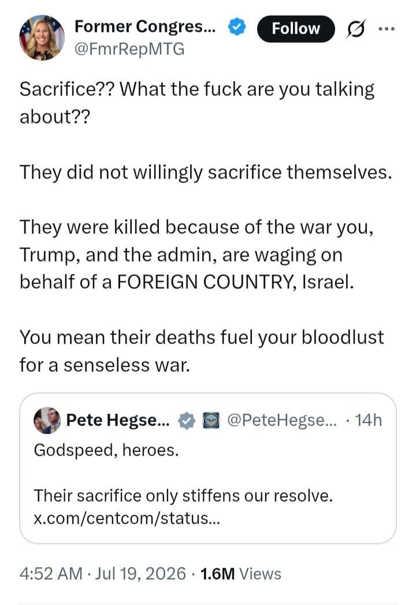Open the @FmrRepMTG handle

pos(129,49)
